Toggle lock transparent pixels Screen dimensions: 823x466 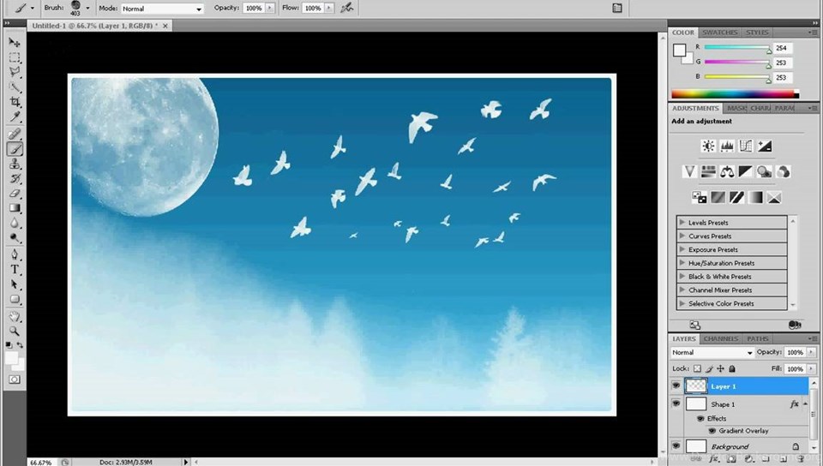(x=697, y=368)
